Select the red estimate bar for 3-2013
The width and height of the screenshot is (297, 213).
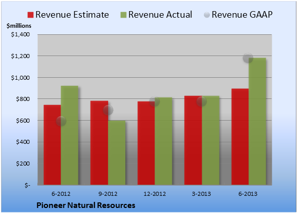click(x=193, y=140)
